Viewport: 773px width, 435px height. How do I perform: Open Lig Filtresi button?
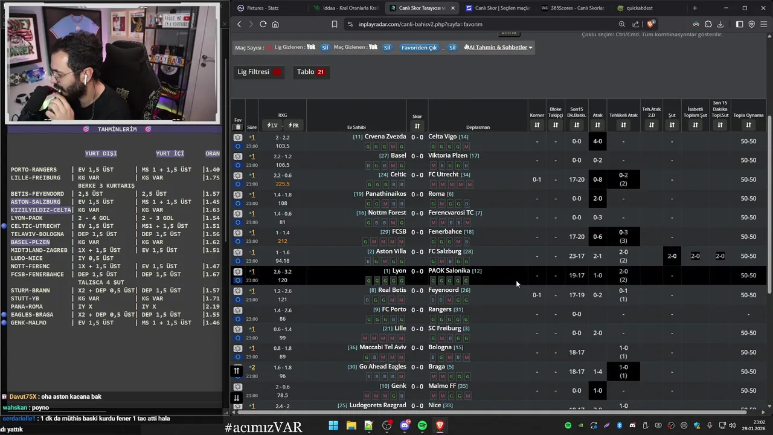259,72
